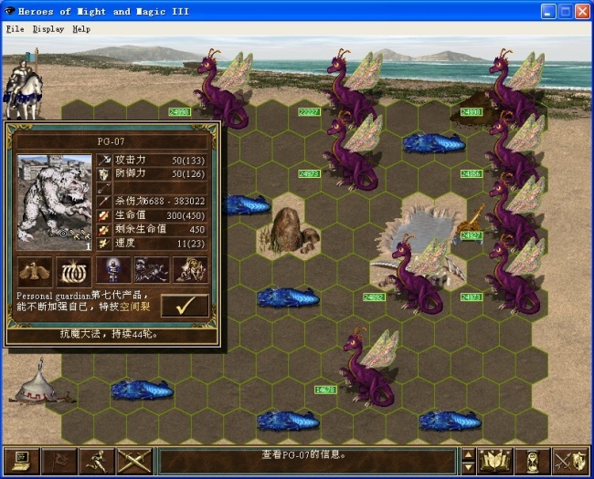This screenshot has height=479, width=594.
Task: Click the greyed-out surrender flag button
Action: tap(59, 462)
